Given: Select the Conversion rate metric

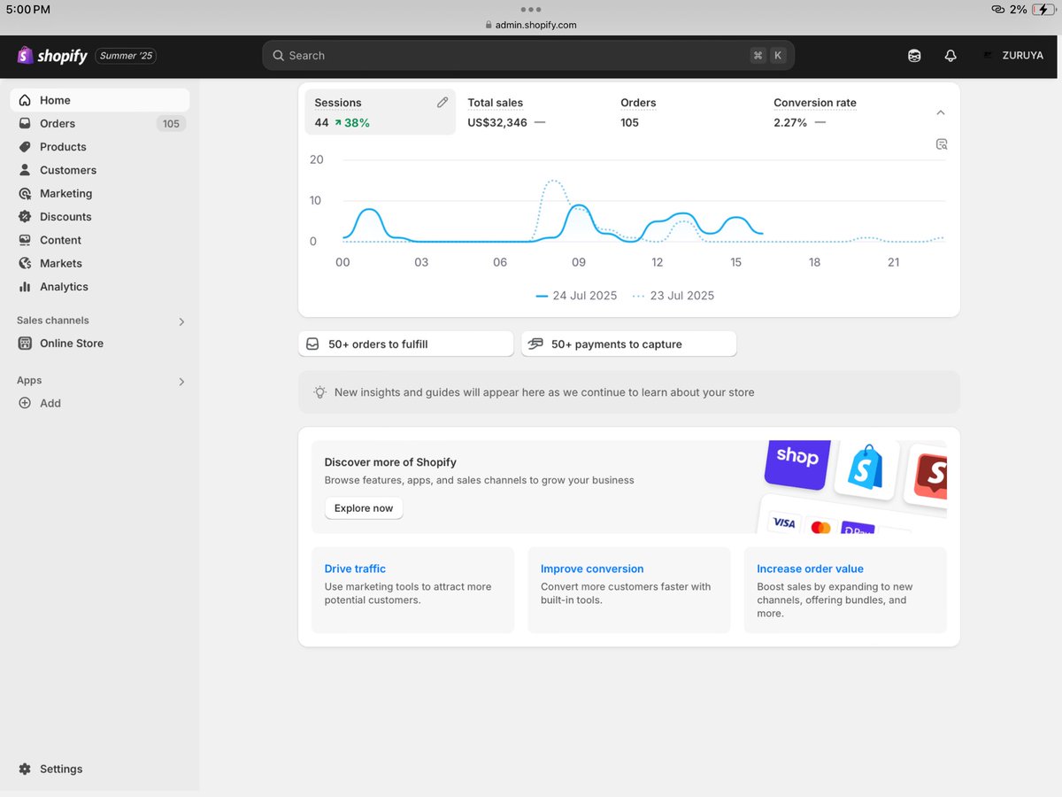Looking at the screenshot, I should [840, 112].
